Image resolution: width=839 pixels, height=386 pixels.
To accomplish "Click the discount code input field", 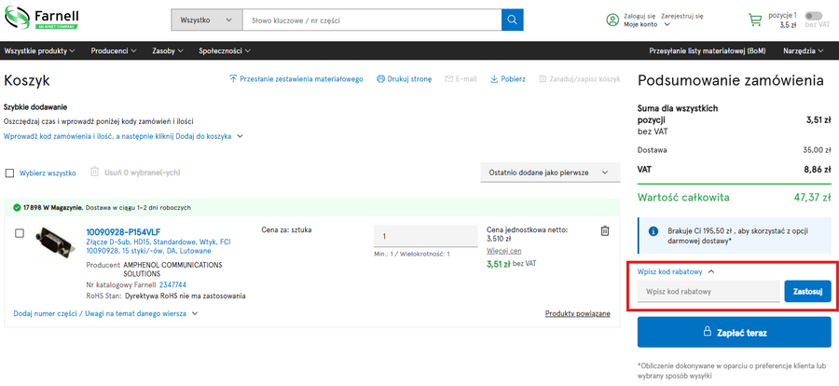I will click(x=708, y=292).
